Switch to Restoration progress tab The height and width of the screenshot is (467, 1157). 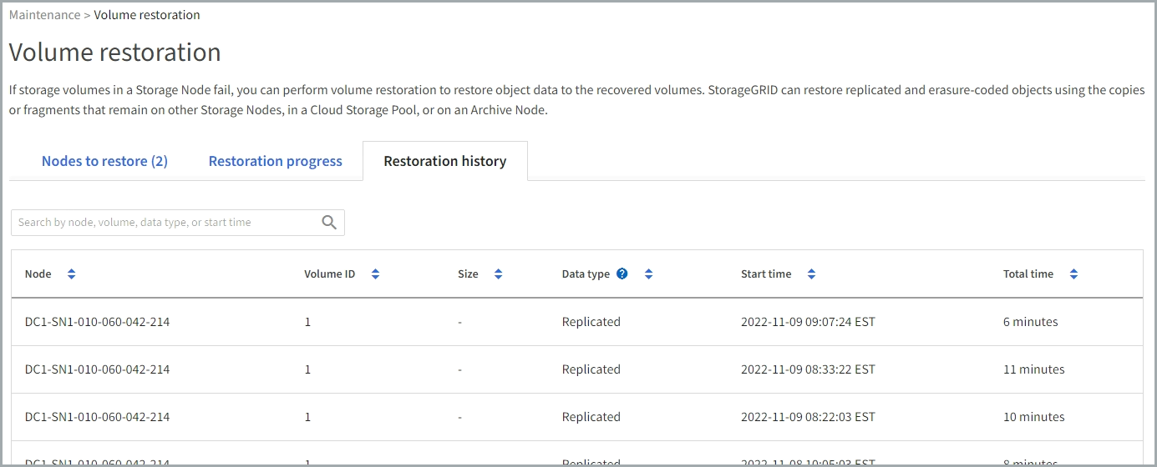tap(275, 161)
